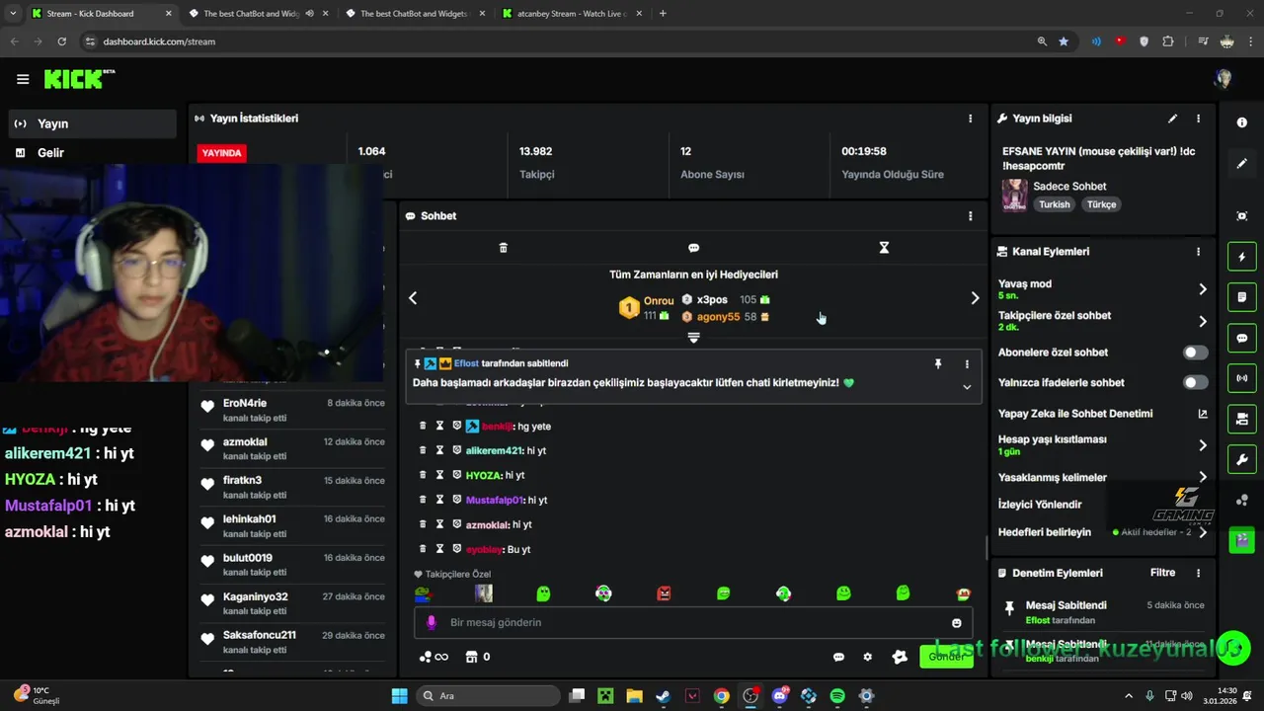
Task: Click shield icon beside Mustafalp01's message
Action: click(456, 500)
